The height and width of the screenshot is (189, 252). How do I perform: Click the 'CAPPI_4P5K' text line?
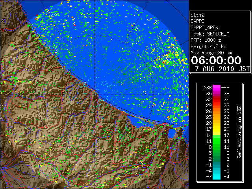(204, 28)
